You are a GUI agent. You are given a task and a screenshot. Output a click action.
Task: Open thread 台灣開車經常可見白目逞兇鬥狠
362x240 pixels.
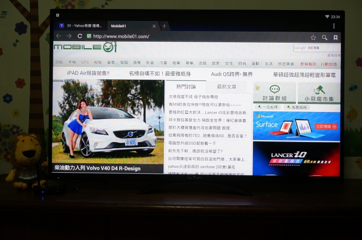208,159
